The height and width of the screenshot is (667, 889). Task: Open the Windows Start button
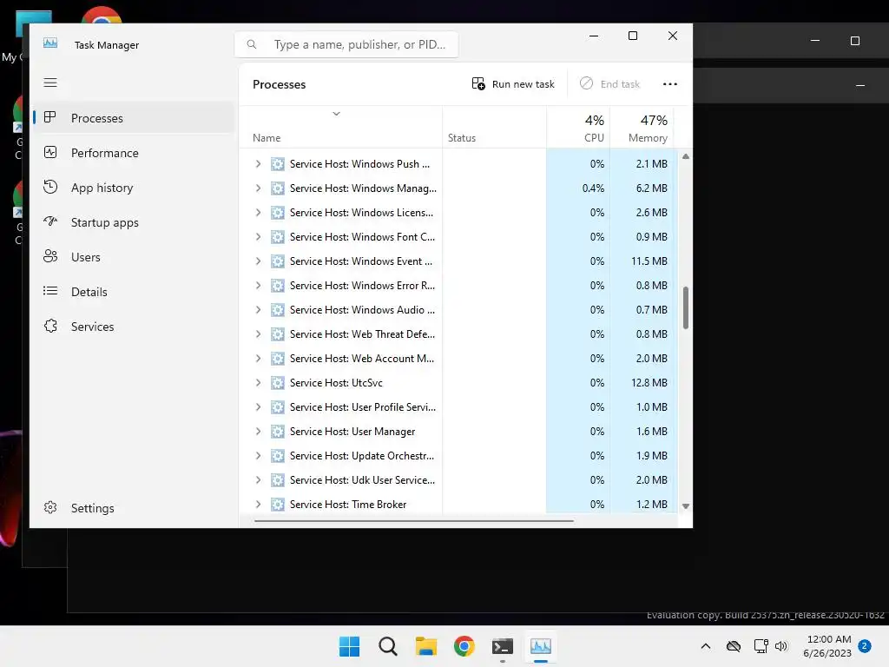[349, 646]
